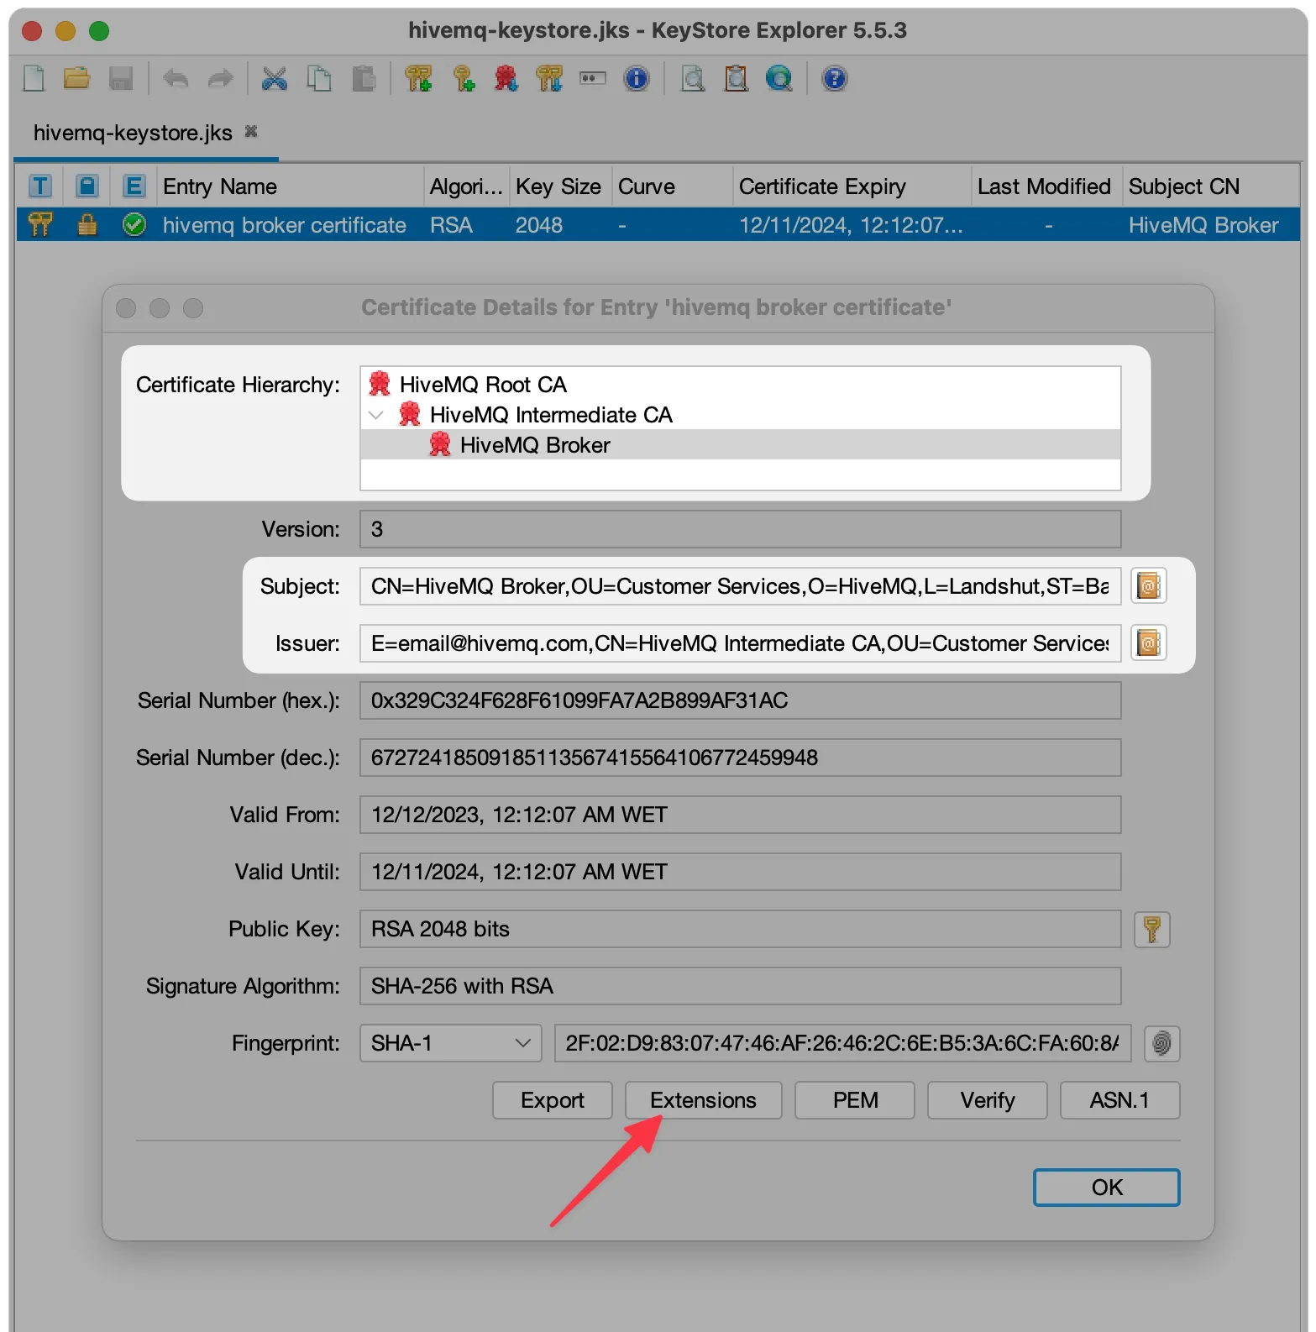Click the unlocked padlock in the entry row

point(87,225)
